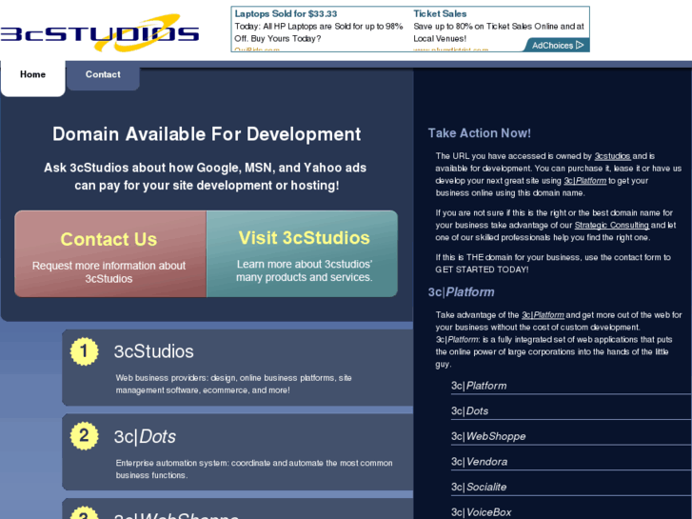Open the Laptops Sold for $33.33 ad

(286, 13)
